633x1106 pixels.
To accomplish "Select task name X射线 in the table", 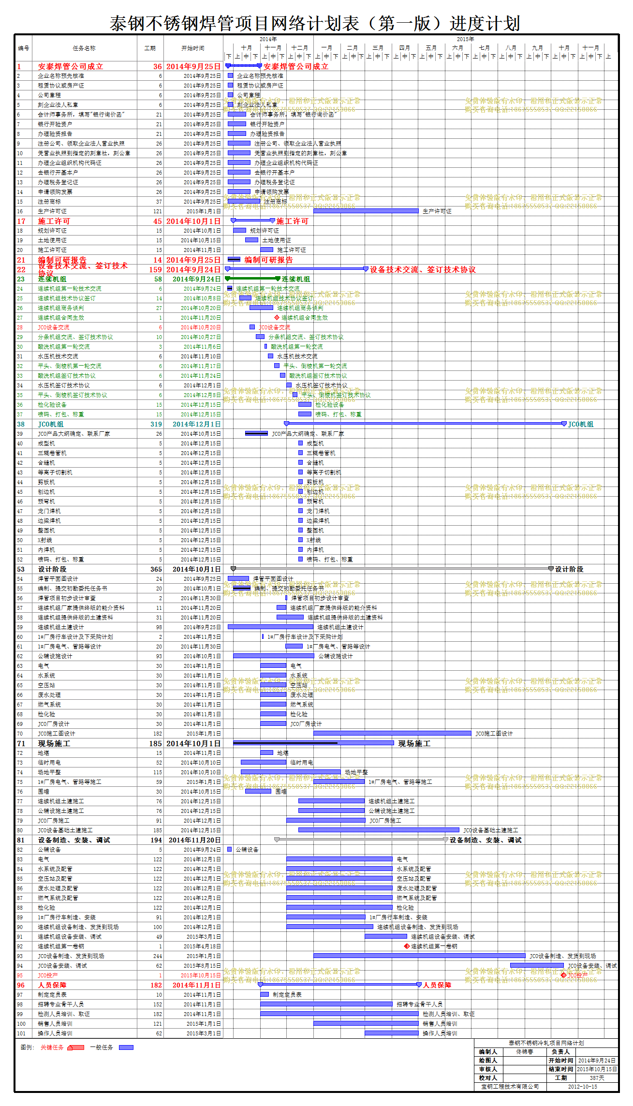I will [x=45, y=540].
